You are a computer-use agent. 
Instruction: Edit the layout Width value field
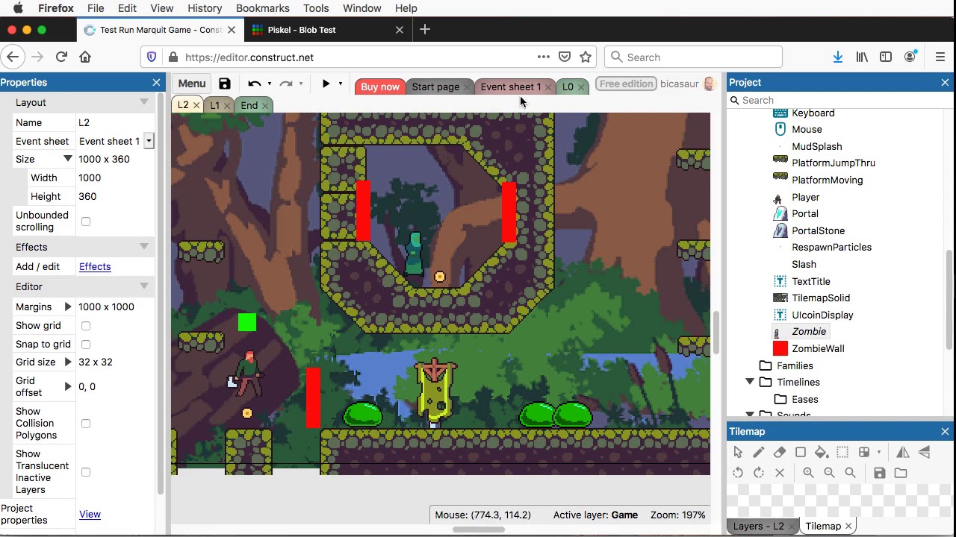115,178
